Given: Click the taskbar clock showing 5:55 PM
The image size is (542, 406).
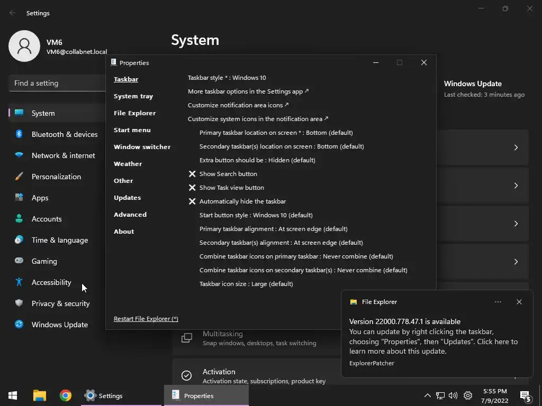Looking at the screenshot, I should tap(495, 395).
